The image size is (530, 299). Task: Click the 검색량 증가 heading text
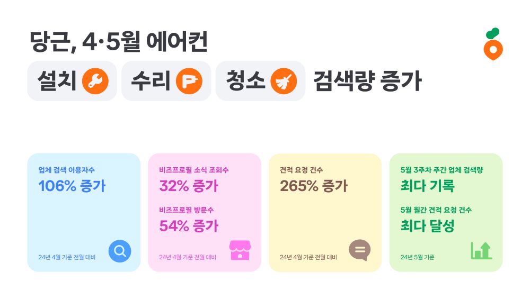tap(367, 81)
